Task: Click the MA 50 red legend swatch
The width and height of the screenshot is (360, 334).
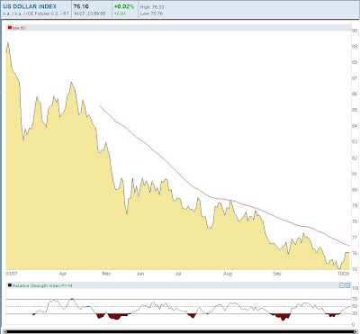Action: [10, 28]
